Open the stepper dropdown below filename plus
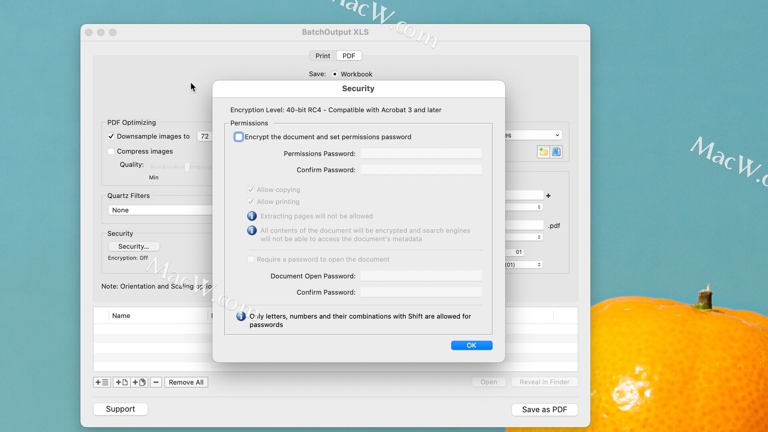 pyautogui.click(x=524, y=207)
